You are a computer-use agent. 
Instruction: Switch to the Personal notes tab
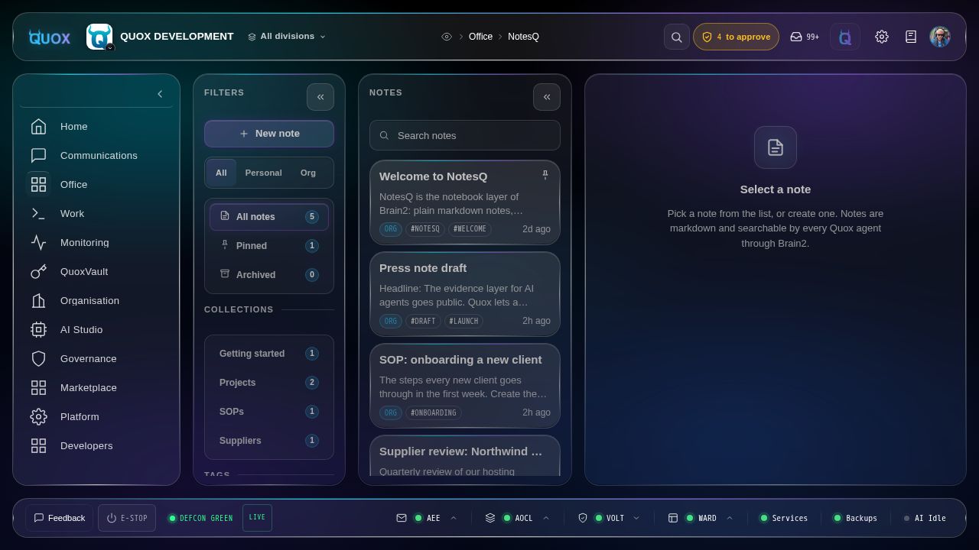[263, 173]
